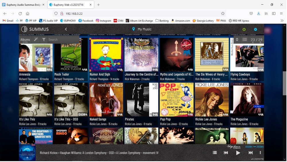Screen dimensions: 287x162
Task: Show more bookmarks overflow chevron
Action: 282,21
